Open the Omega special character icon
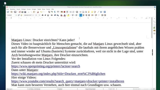Viewport: 160px width, 90px height. tap(77, 12)
